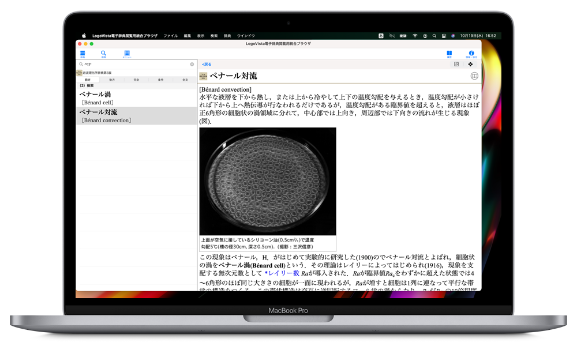Click the 岩波理化学辞典第5版 dictionary name
Image resolution: width=577 pixels, height=346 pixels.
97,73
